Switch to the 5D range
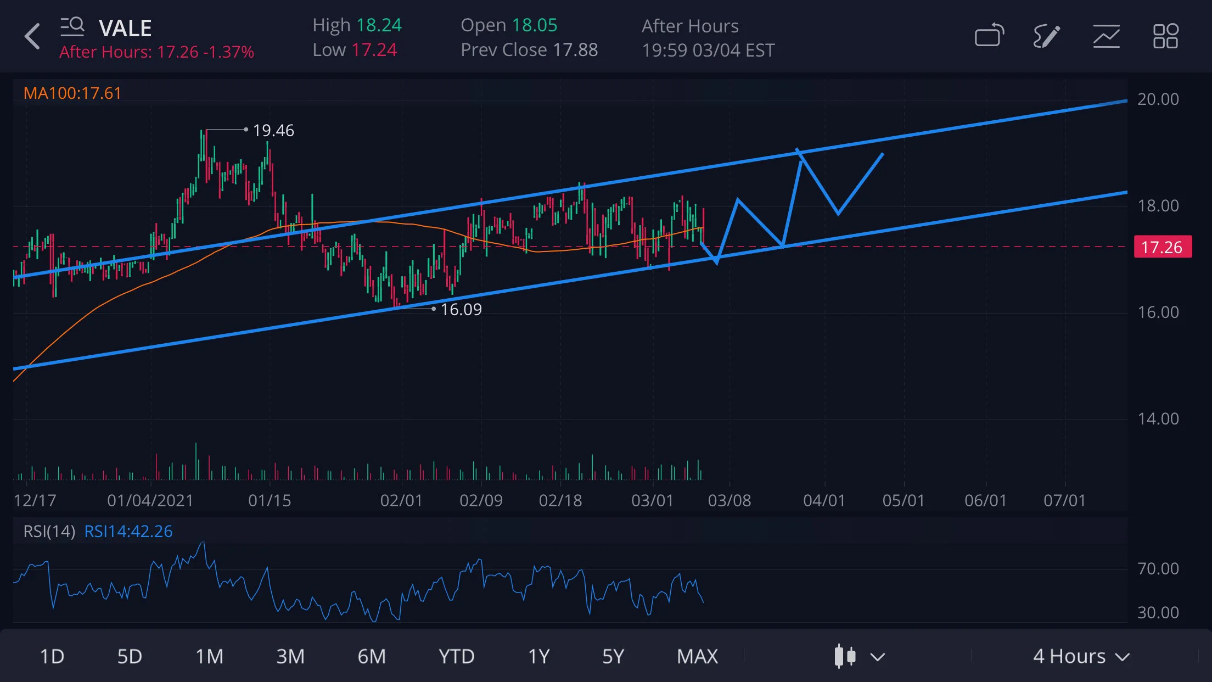 (x=130, y=656)
